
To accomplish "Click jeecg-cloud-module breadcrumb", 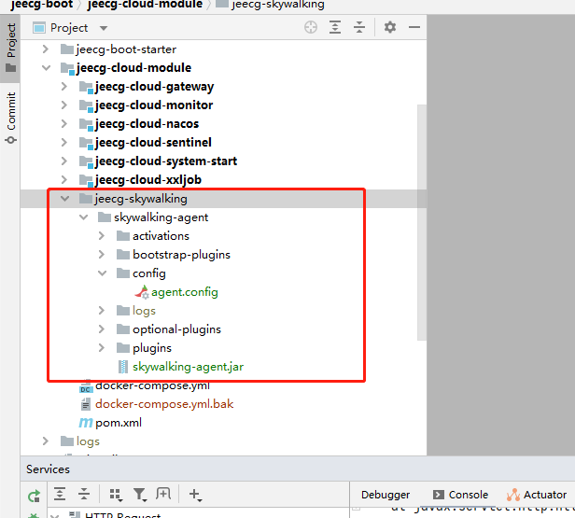I will (145, 5).
